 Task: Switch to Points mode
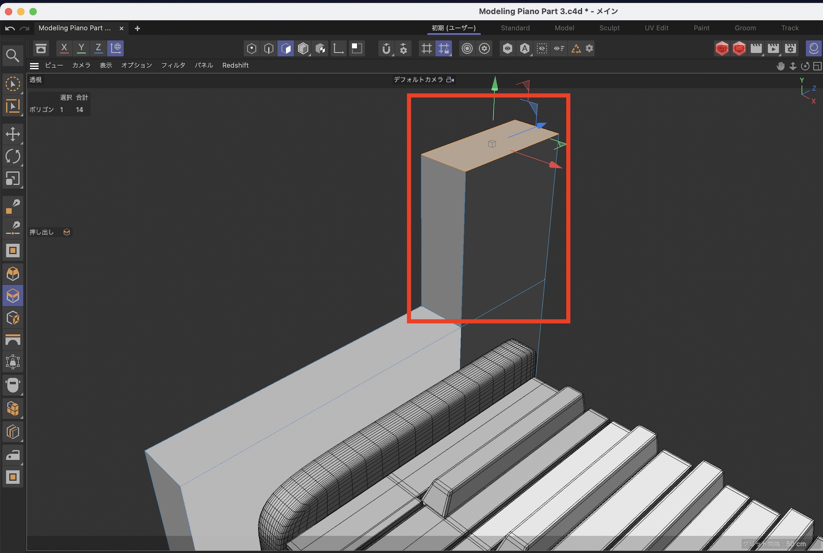251,49
